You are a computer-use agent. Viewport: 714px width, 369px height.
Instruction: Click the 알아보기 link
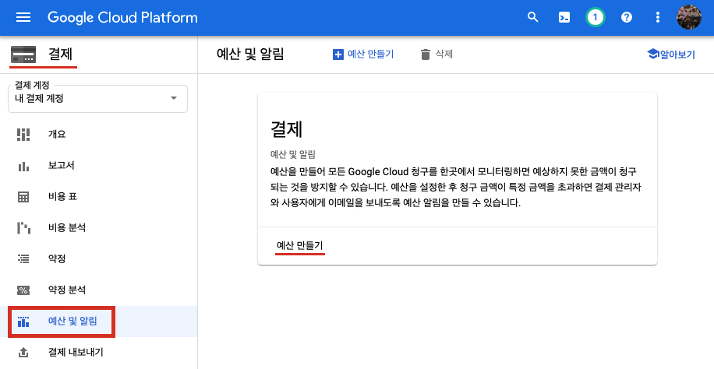(677, 54)
